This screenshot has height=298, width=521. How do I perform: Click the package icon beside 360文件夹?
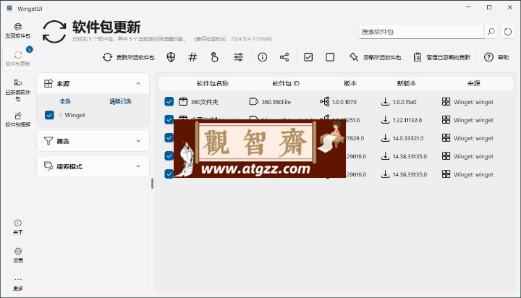183,101
